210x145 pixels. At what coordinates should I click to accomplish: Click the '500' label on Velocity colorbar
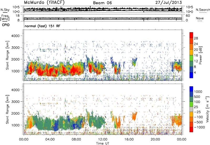pyautogui.click(x=197, y=97)
